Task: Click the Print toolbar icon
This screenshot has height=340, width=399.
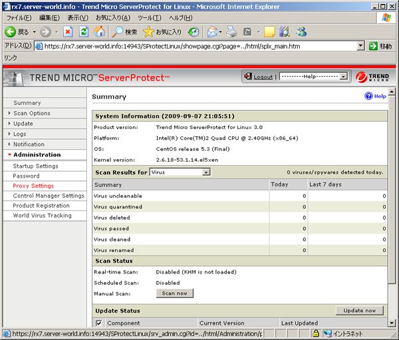Action: point(231,31)
